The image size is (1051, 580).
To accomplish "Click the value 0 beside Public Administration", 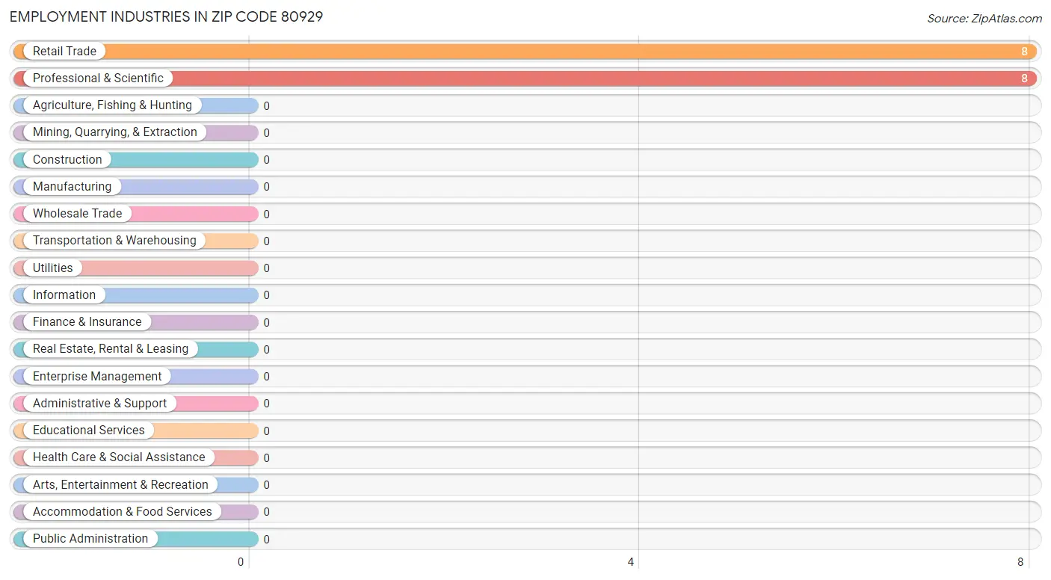I will (266, 539).
